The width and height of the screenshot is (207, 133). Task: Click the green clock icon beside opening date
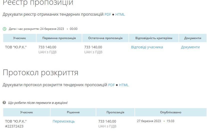(4, 29)
